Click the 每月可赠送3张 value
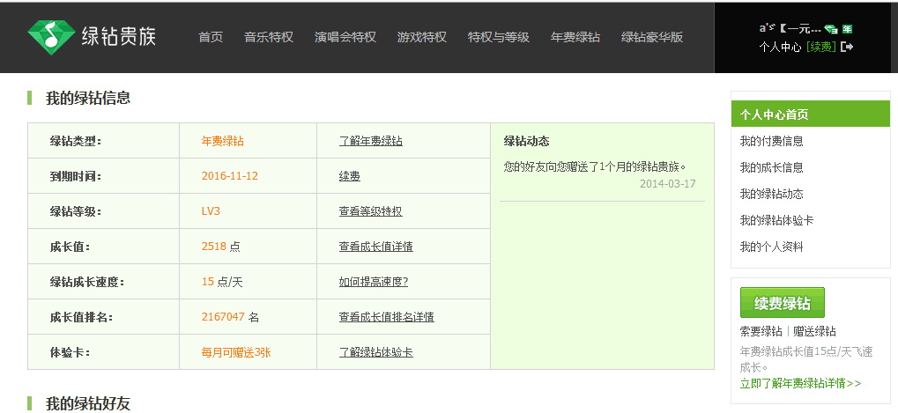898x413 pixels. pyautogui.click(x=236, y=352)
